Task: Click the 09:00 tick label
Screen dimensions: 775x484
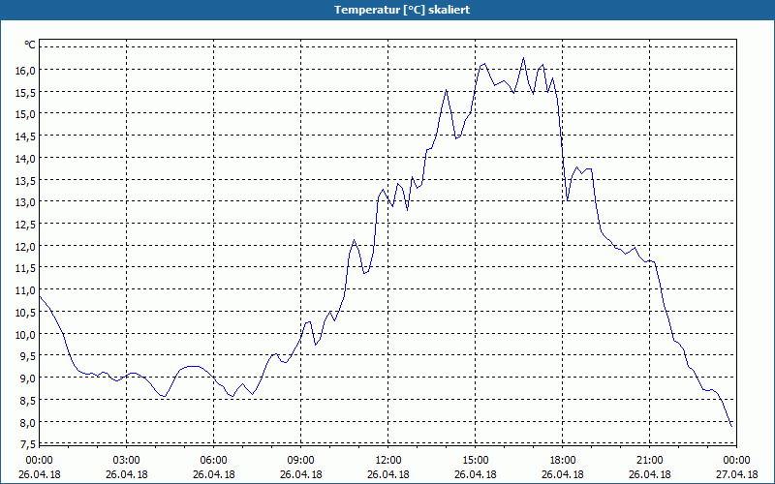Action: point(301,460)
